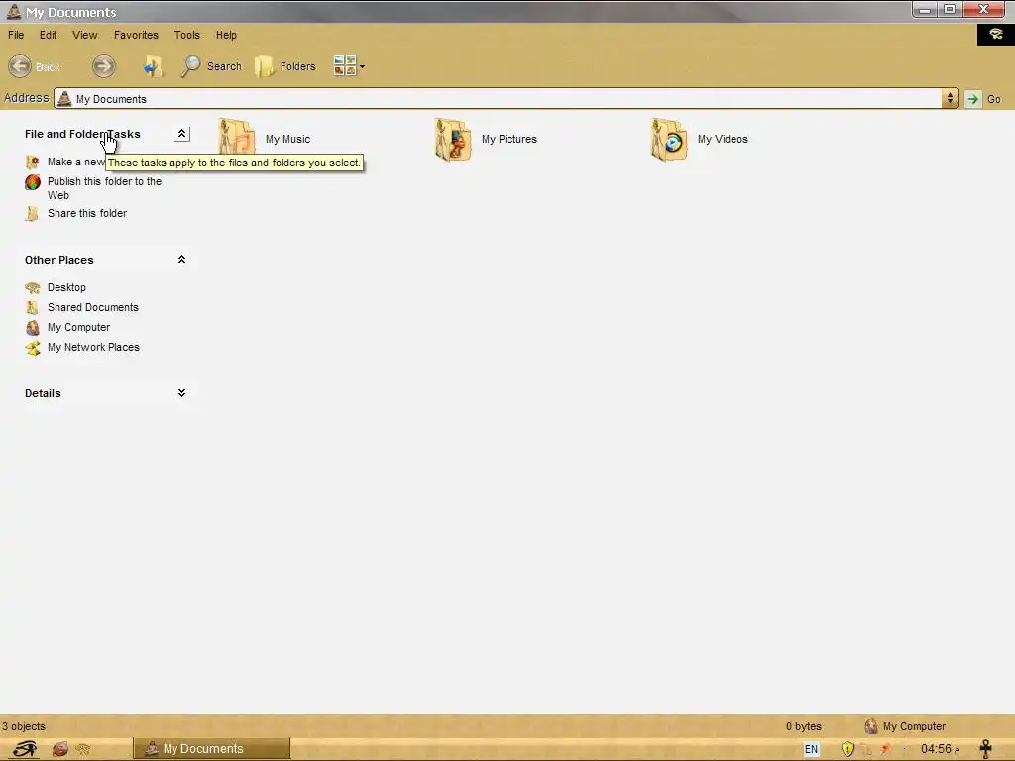Click the My Videos folder name
Screen dimensions: 1015x761
723,139
